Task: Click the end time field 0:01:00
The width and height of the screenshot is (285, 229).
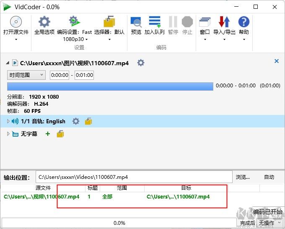Action: (84, 75)
